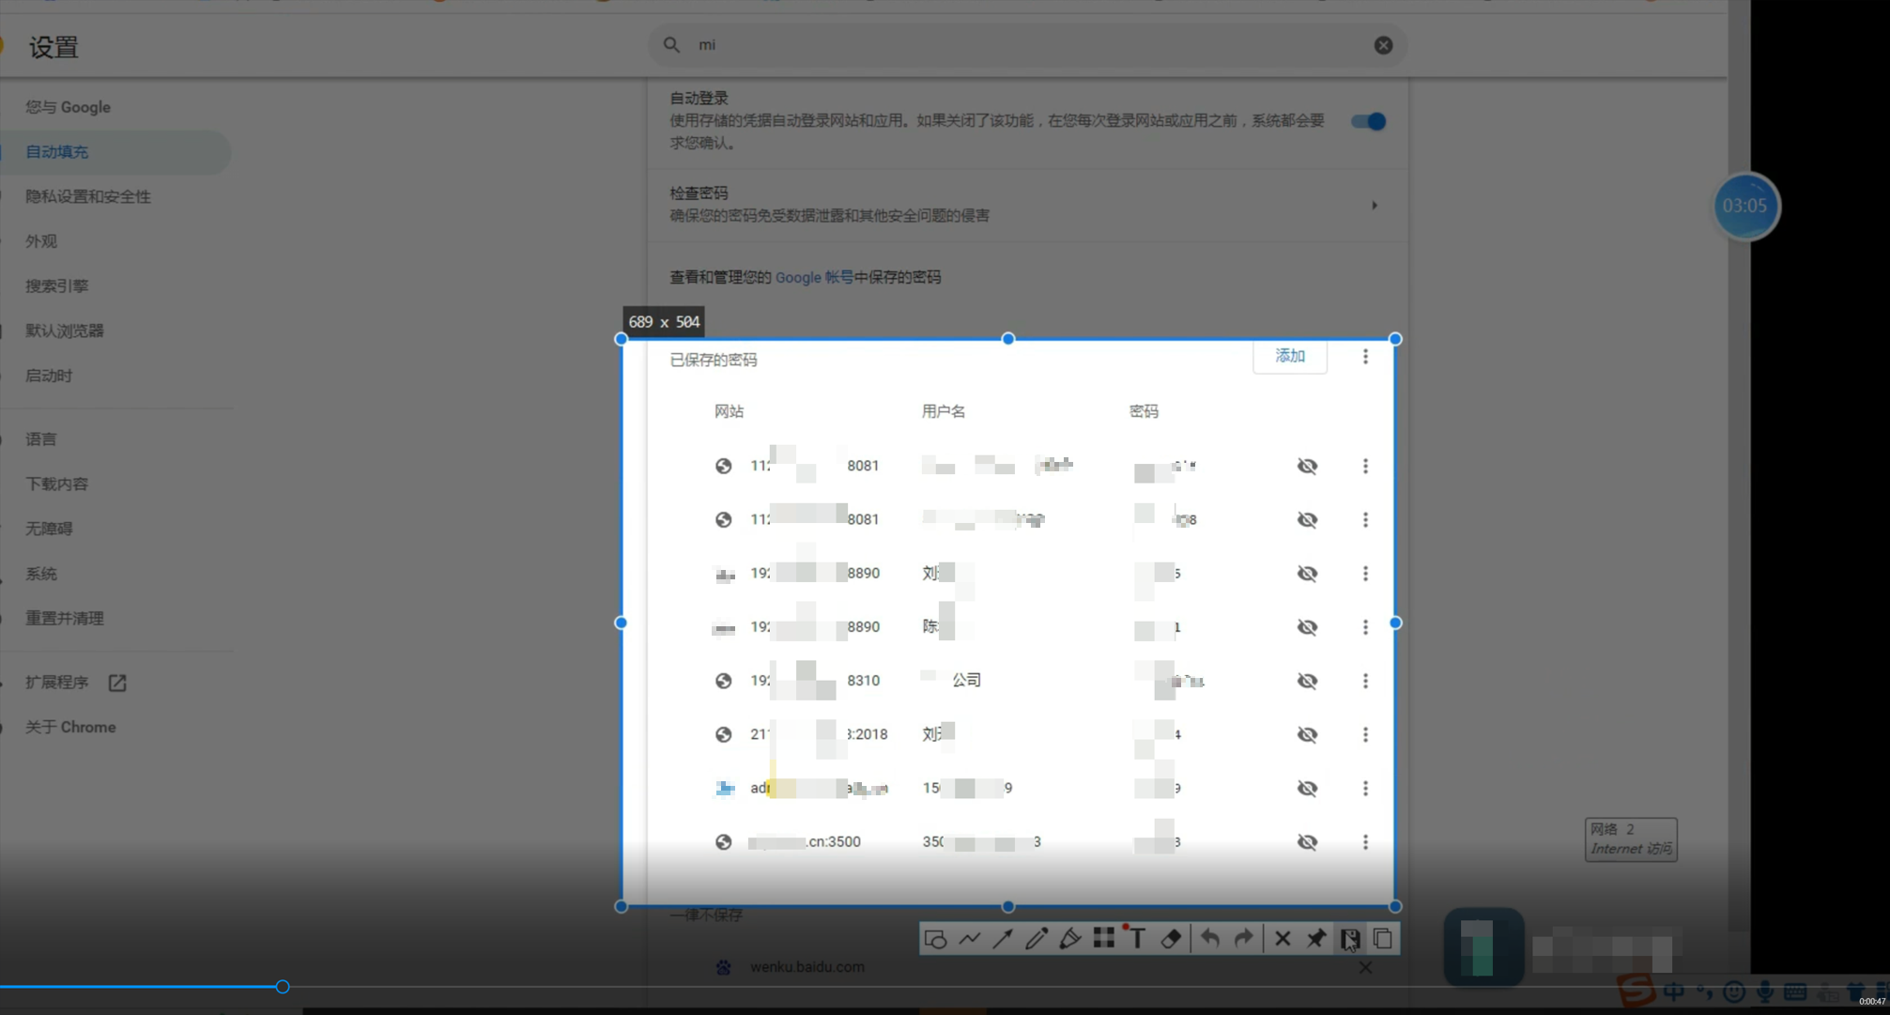
Task: Toggle the 自动登录 switch
Action: pos(1368,121)
